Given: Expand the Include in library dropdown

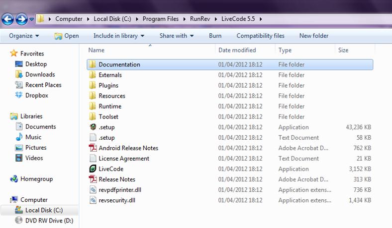Looking at the screenshot, I should coord(119,36).
